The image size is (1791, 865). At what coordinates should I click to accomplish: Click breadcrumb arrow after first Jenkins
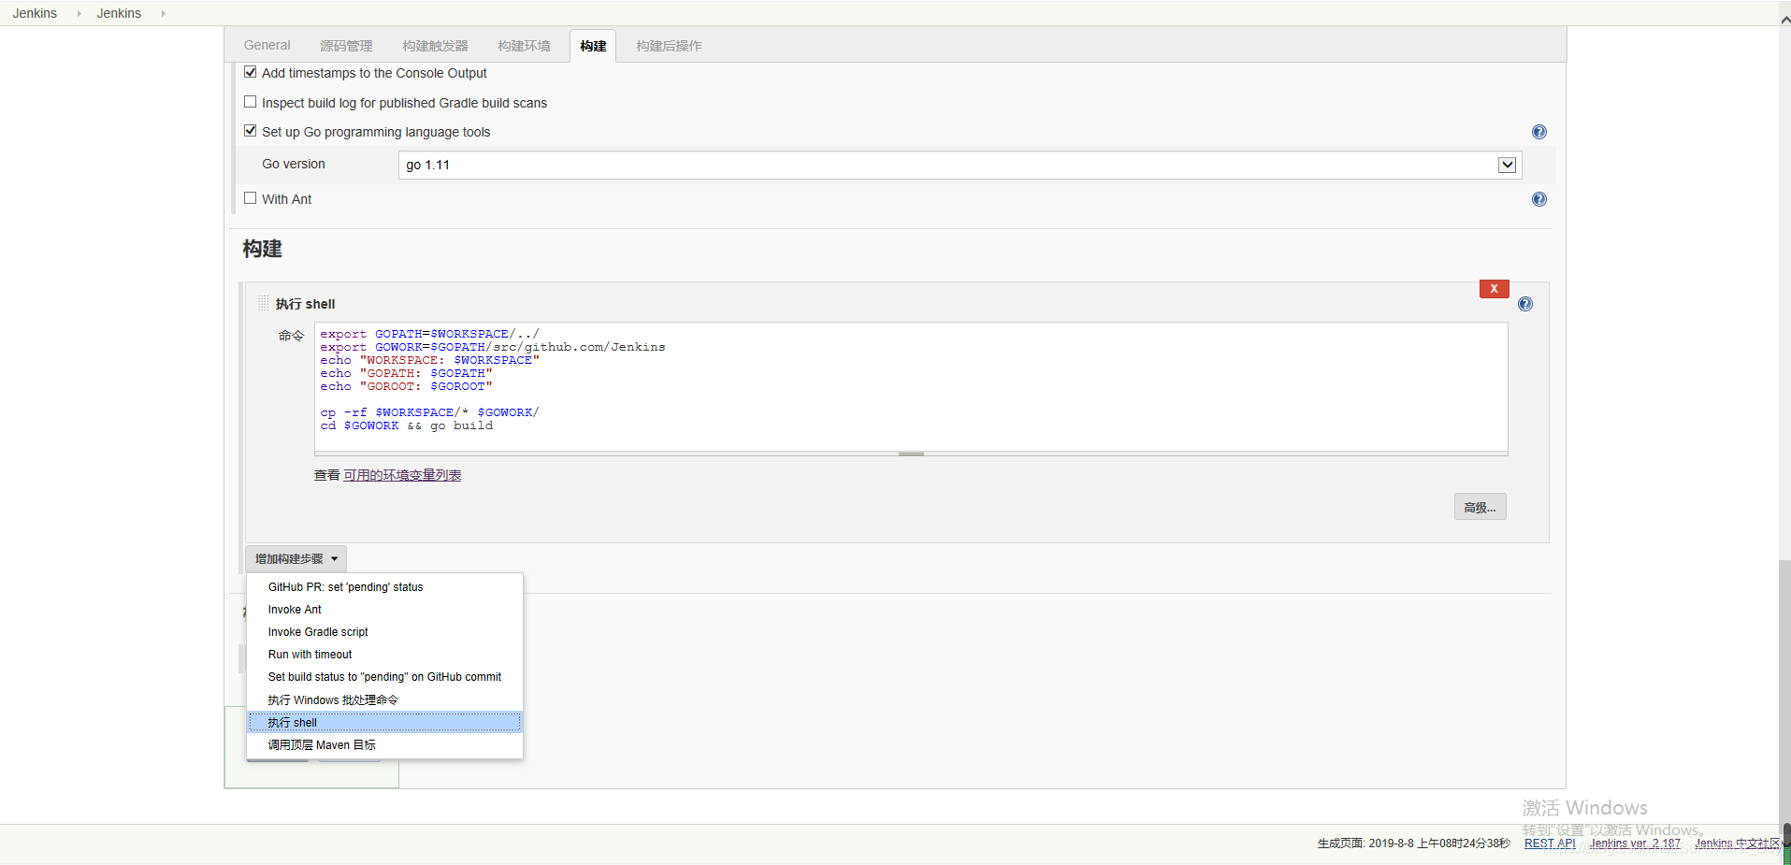coord(79,13)
